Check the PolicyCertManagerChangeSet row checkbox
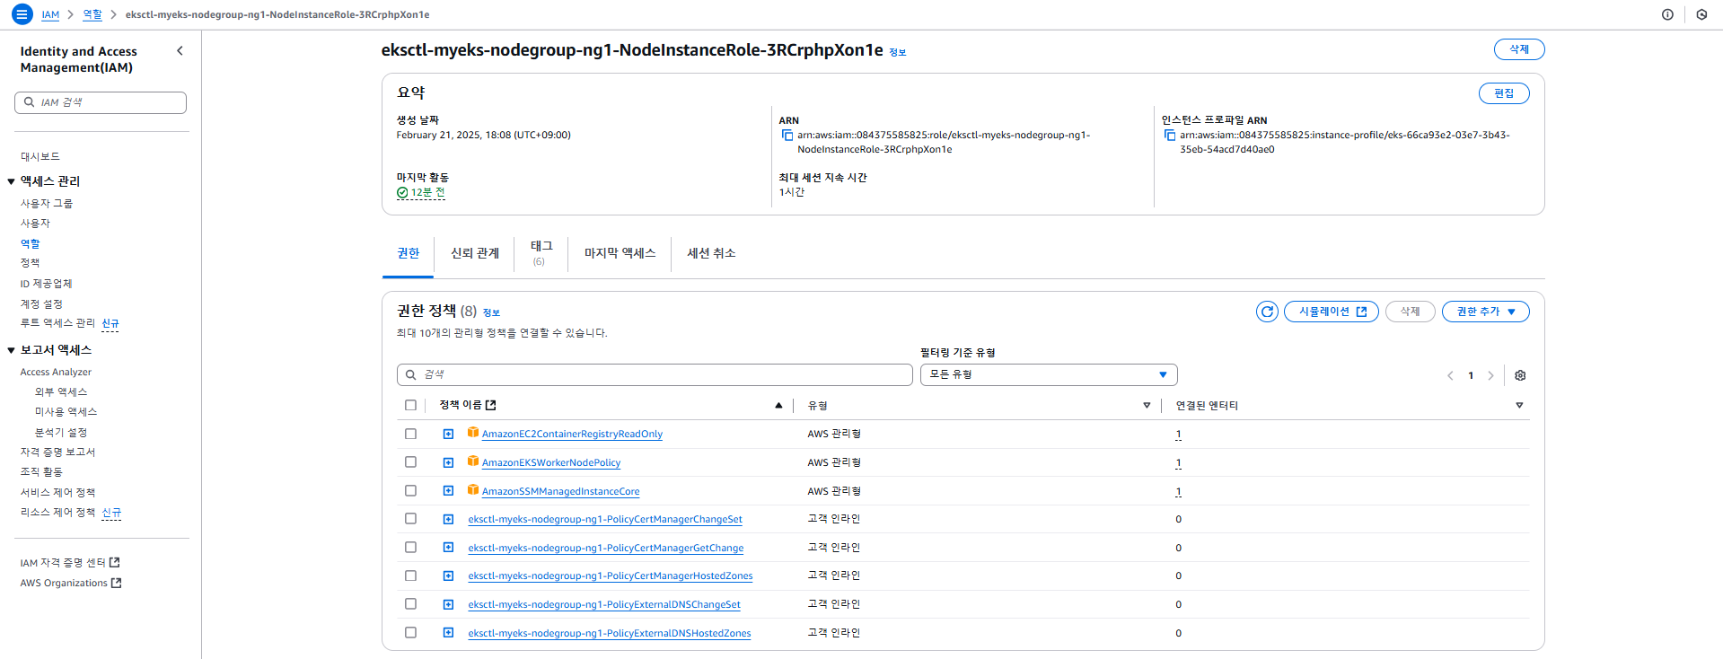 [410, 519]
